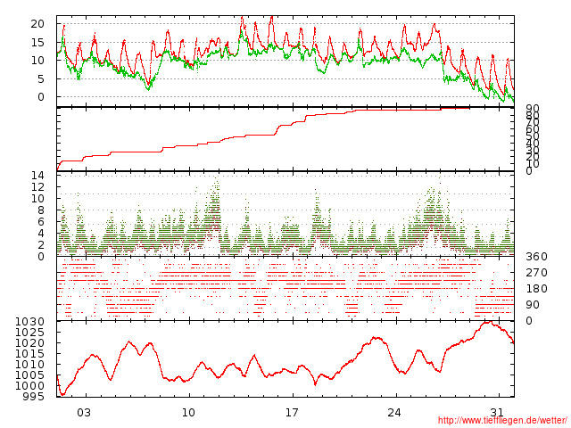Click the 180 label on the wind direction axis

pyautogui.click(x=536, y=289)
